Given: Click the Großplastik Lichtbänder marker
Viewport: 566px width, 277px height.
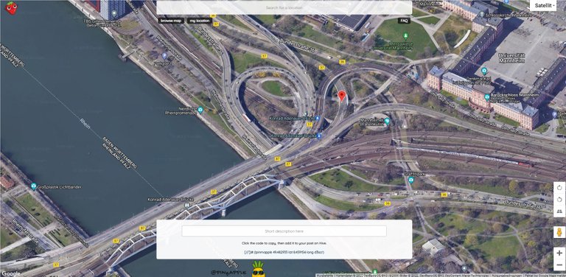Looking at the screenshot, I should point(34,186).
